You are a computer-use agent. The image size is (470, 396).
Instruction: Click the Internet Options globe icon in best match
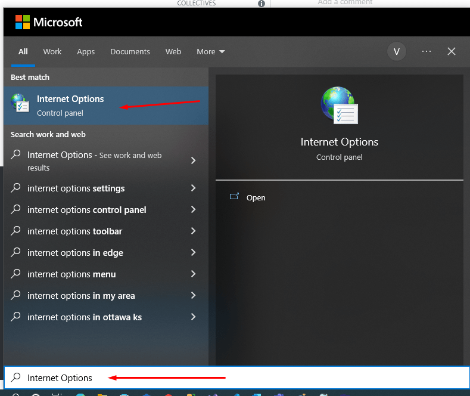click(x=20, y=103)
